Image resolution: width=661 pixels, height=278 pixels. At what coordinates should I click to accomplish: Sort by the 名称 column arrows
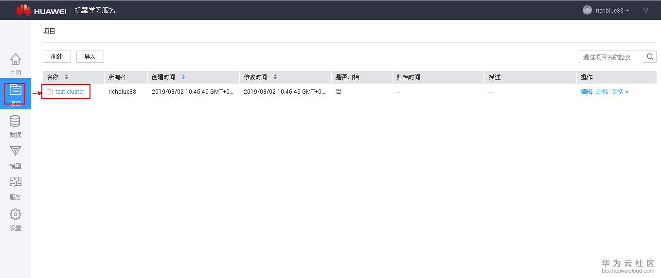point(67,77)
